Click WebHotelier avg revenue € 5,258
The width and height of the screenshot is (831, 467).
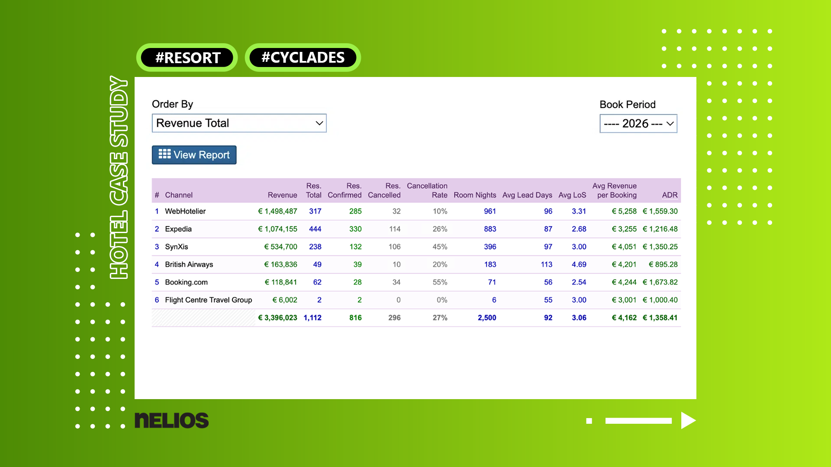coord(624,211)
